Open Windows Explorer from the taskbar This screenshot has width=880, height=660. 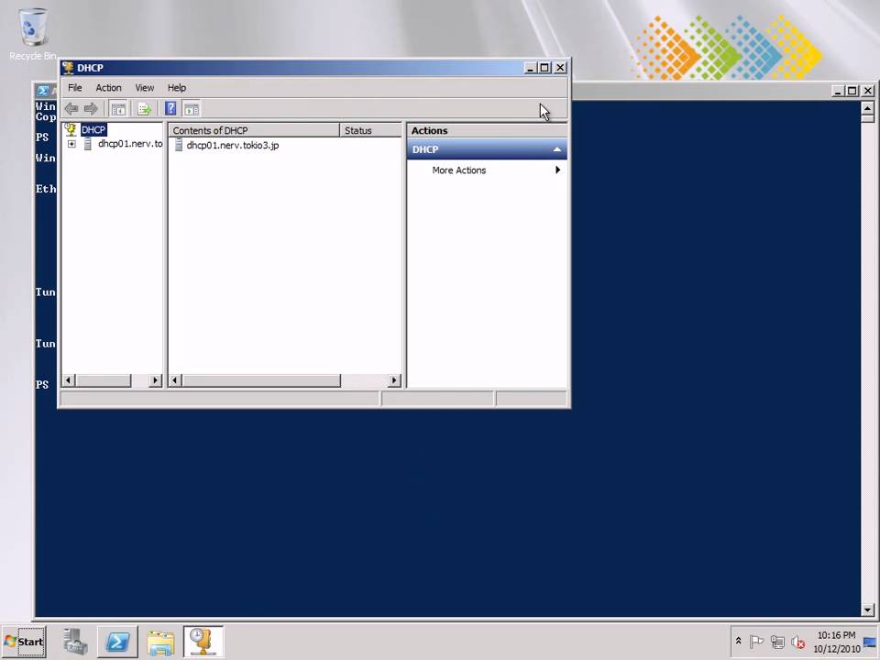[160, 642]
